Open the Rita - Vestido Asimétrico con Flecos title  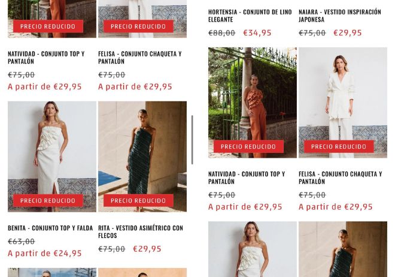click(141, 231)
